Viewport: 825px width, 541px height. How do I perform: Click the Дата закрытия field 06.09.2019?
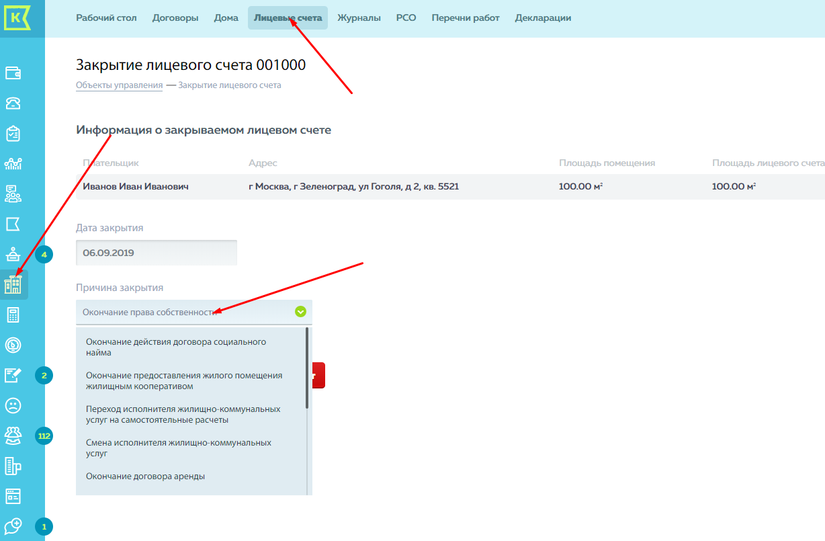click(157, 253)
